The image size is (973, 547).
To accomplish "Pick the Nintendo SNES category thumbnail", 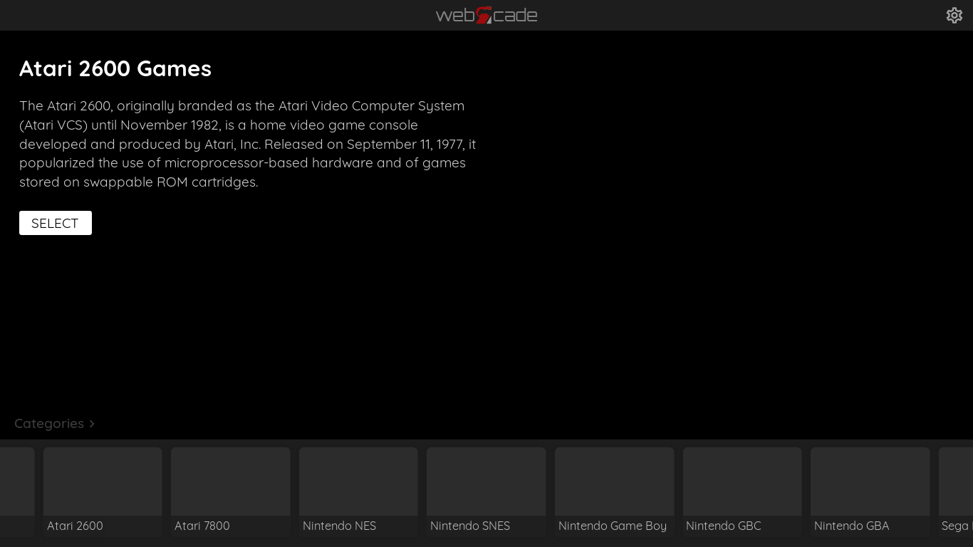I will pos(486,481).
